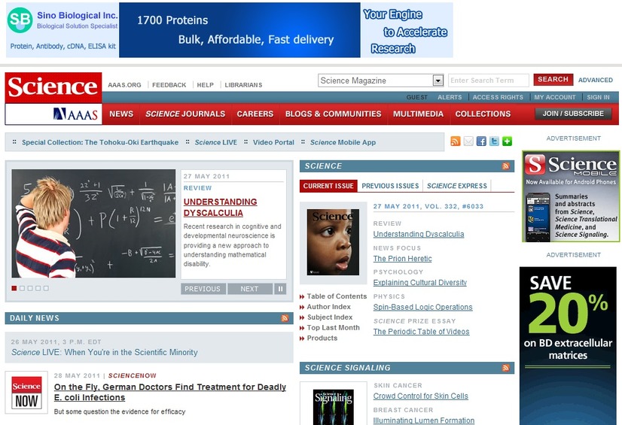
Task: Click the AAAS logo
Action: [x=75, y=114]
